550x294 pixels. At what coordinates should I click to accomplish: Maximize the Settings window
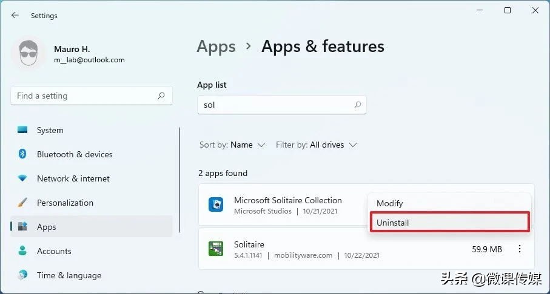(x=507, y=10)
